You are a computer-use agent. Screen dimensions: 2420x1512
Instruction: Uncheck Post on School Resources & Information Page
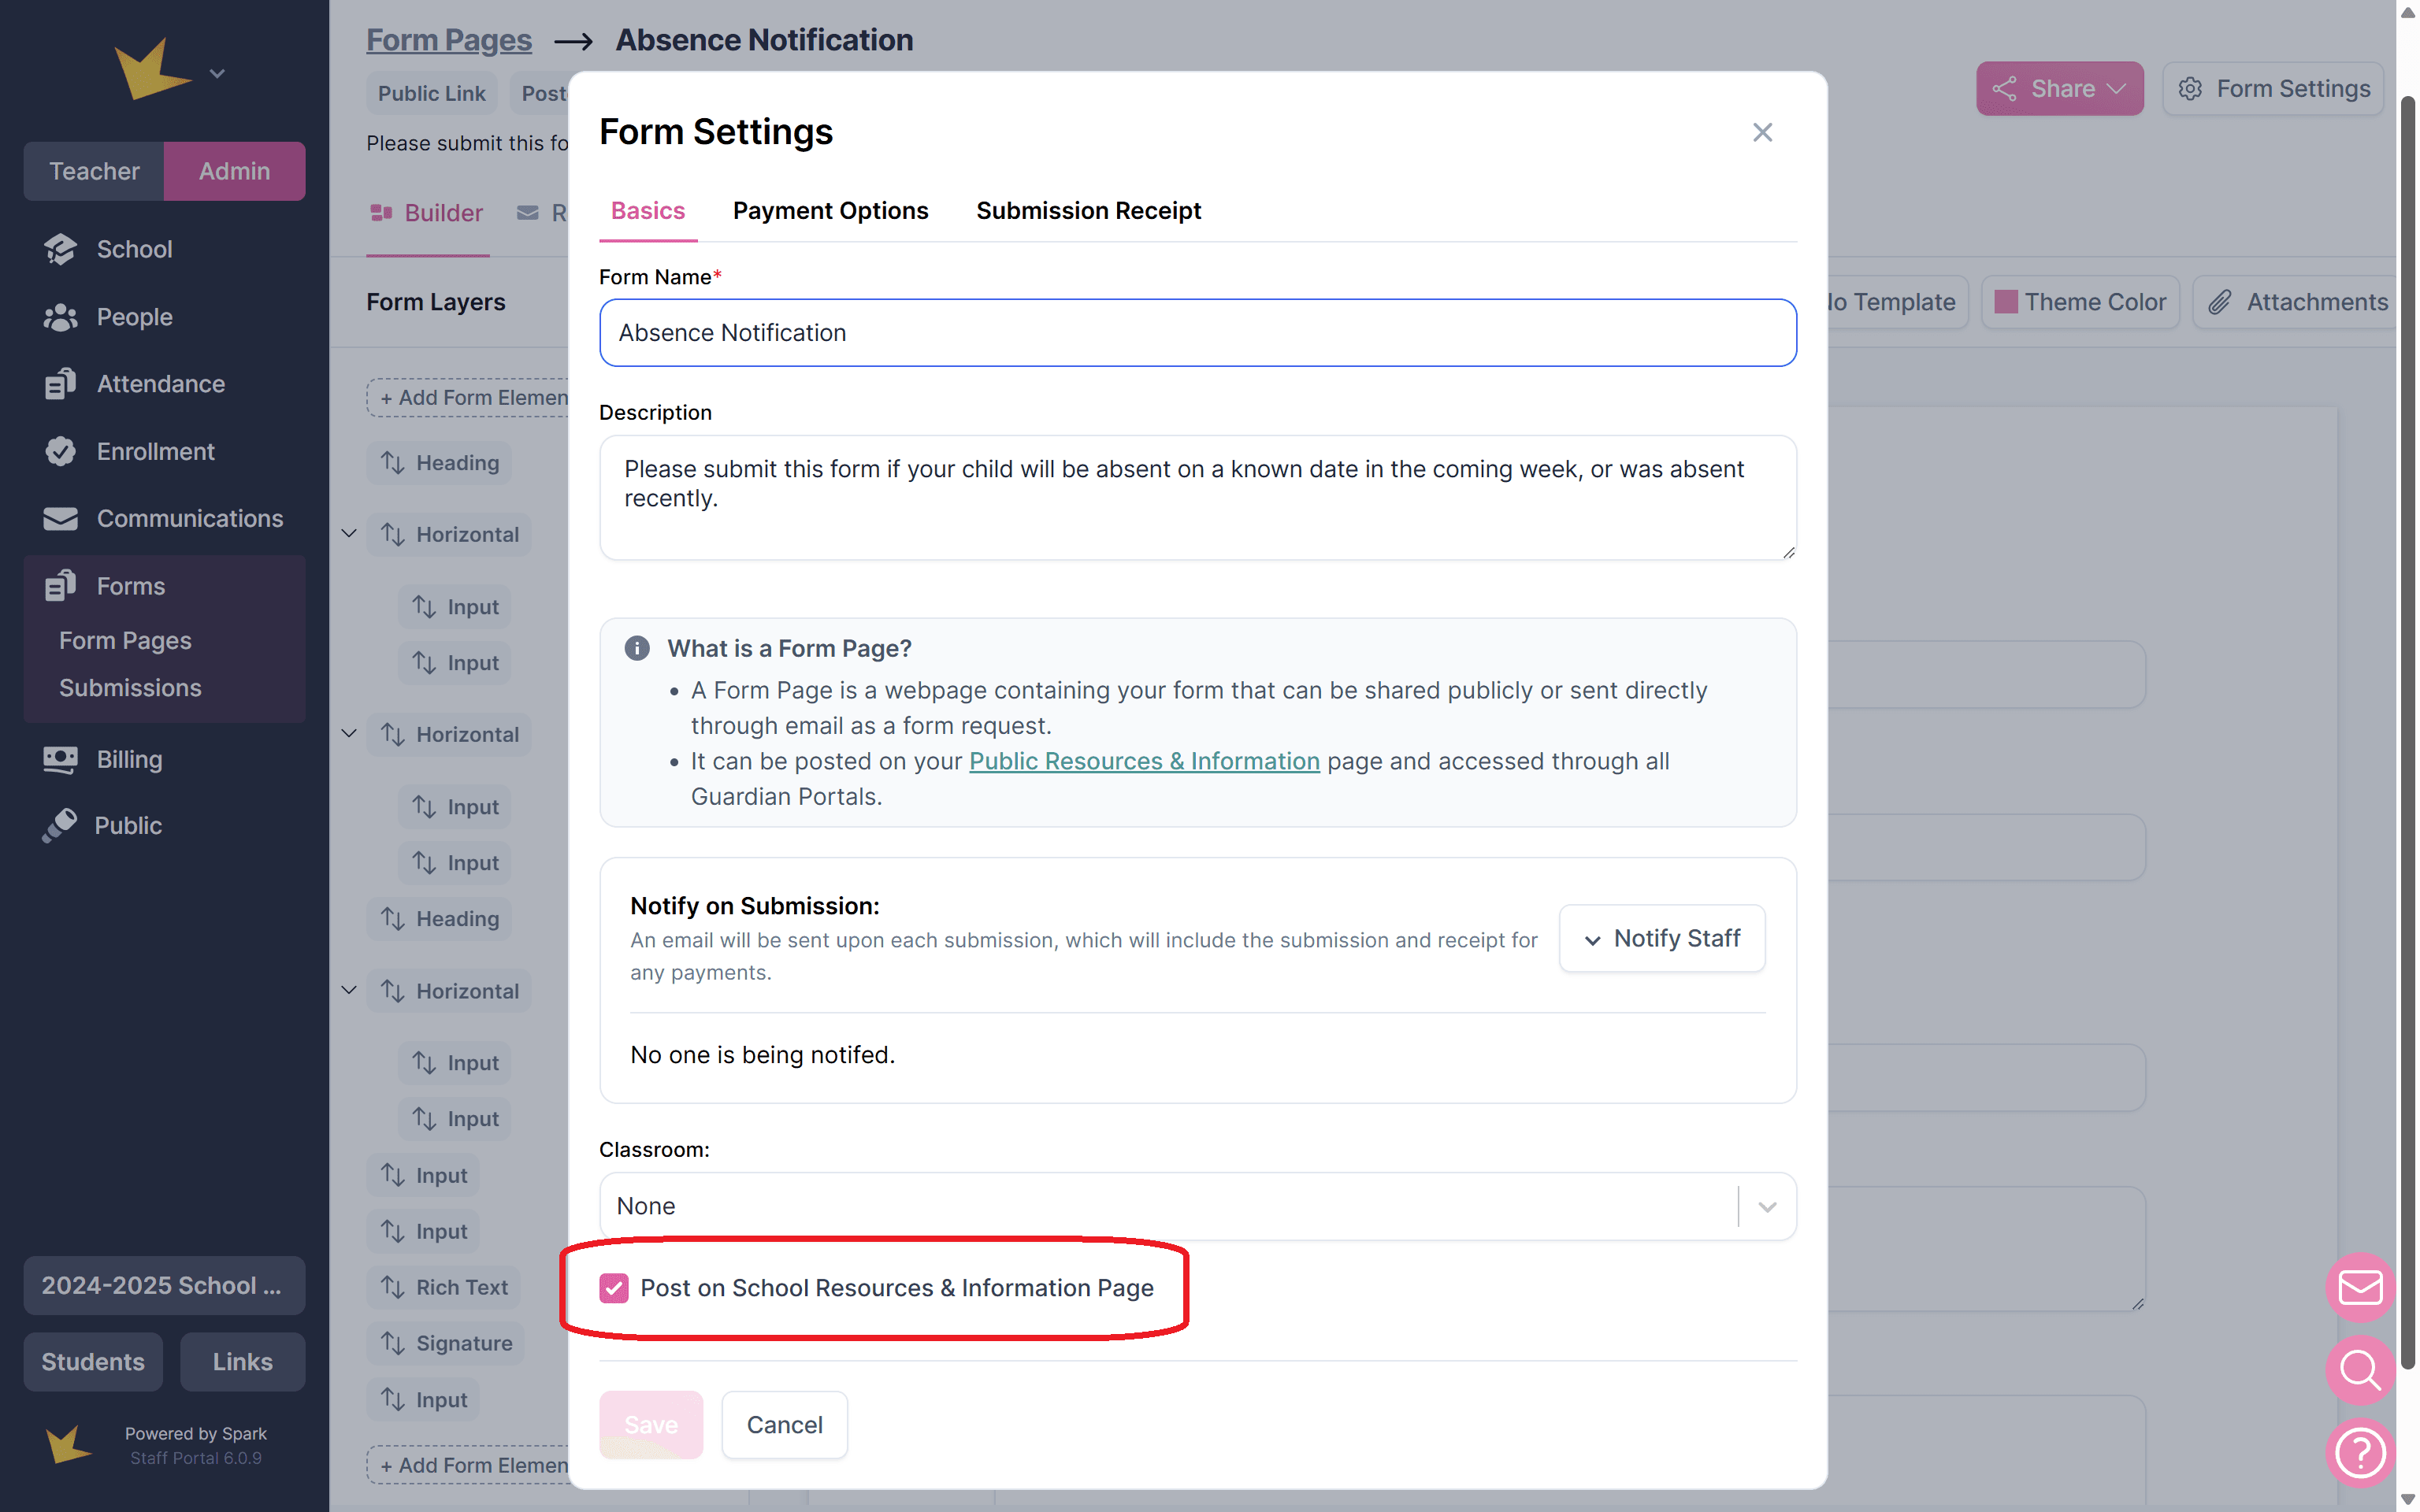click(x=614, y=1288)
